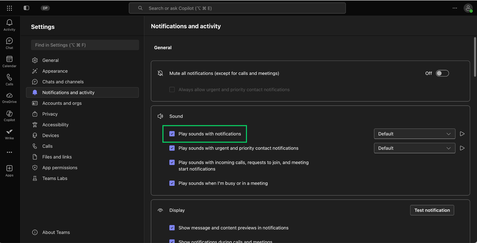
Task: Uncheck sounds for urgent and priority contacts
Action: (x=172, y=148)
